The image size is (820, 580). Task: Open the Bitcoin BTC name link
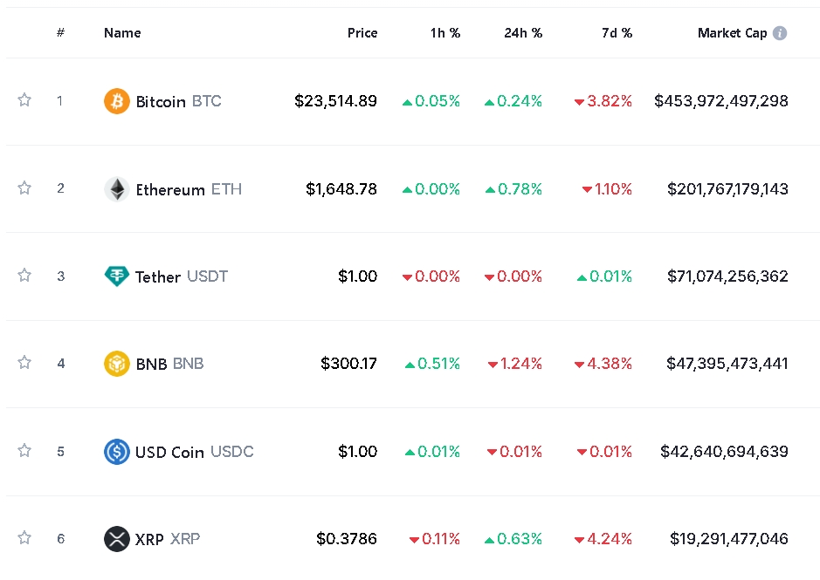point(178,101)
